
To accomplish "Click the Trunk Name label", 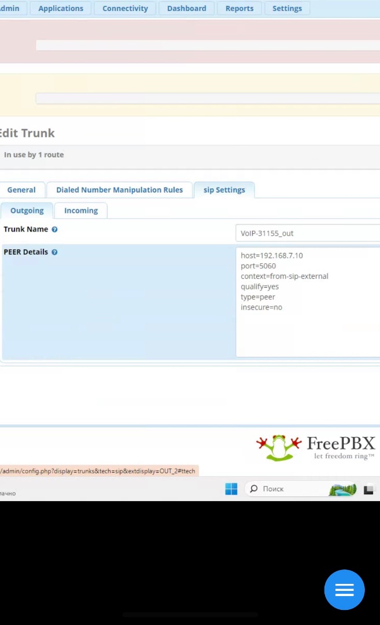I will point(26,229).
